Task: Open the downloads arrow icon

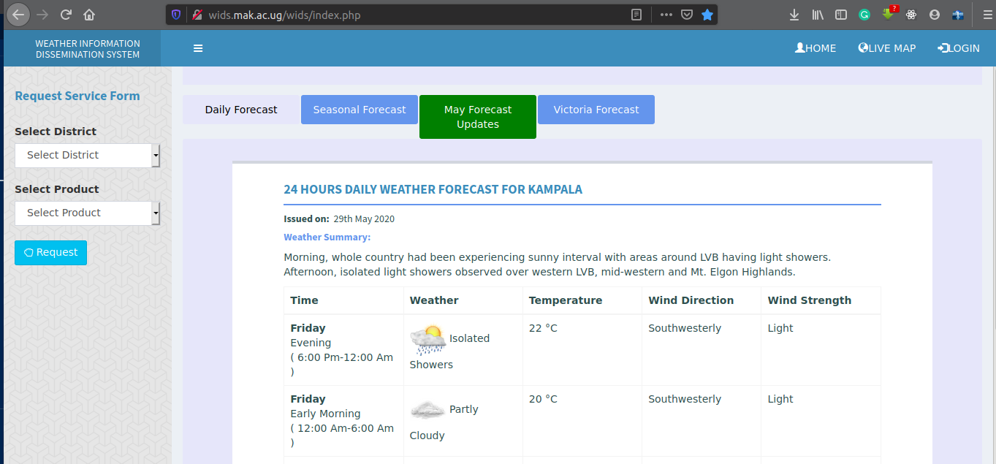Action: (795, 15)
